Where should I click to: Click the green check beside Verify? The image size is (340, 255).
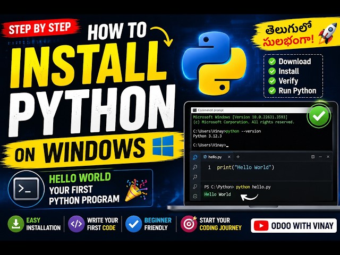[x=272, y=81]
